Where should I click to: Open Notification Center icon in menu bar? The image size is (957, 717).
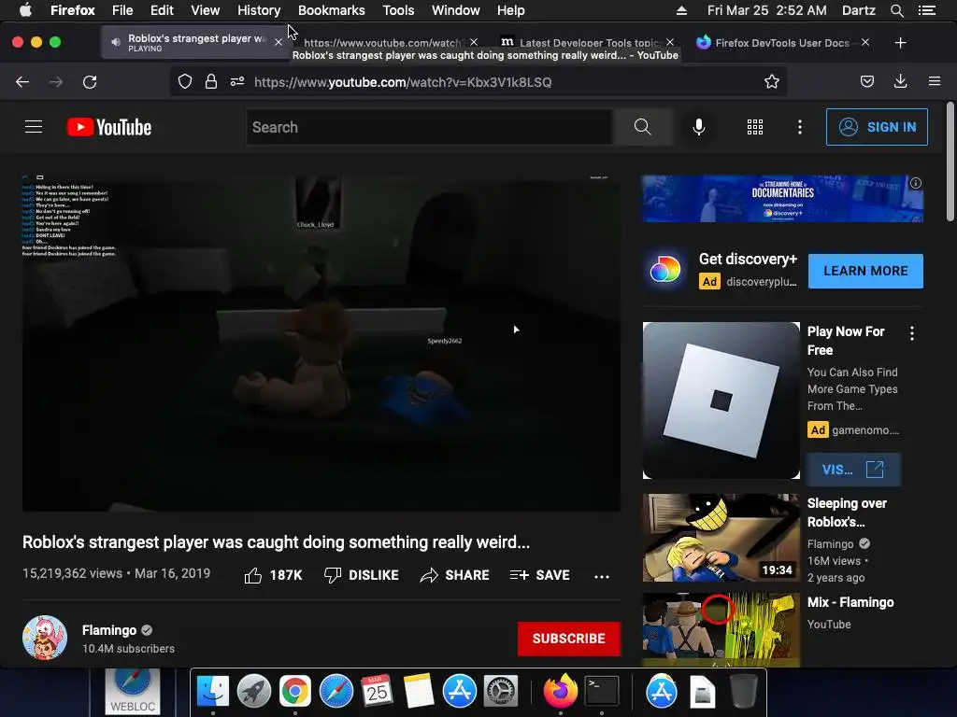click(x=927, y=10)
